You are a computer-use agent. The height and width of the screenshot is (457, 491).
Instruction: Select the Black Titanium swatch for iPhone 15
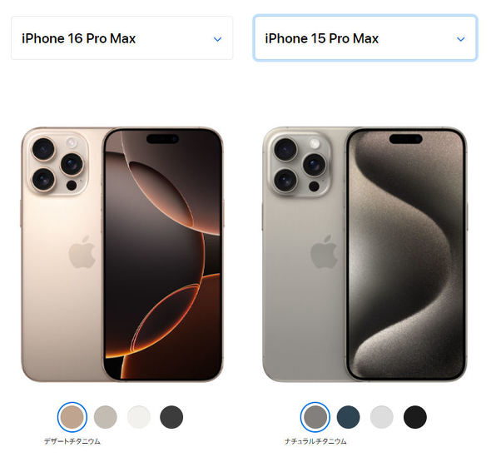415,417
